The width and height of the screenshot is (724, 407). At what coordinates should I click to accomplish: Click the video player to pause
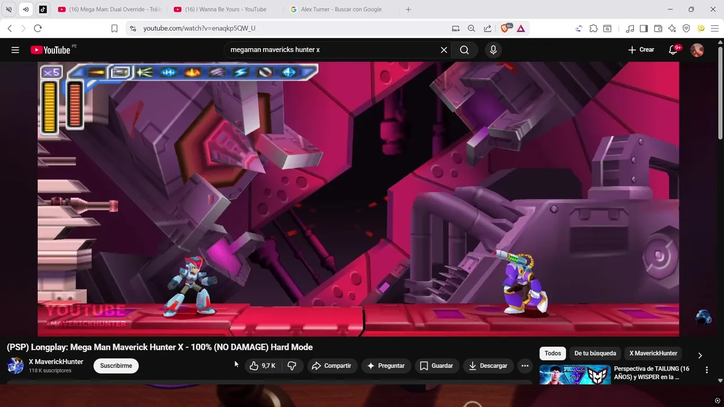click(x=358, y=199)
